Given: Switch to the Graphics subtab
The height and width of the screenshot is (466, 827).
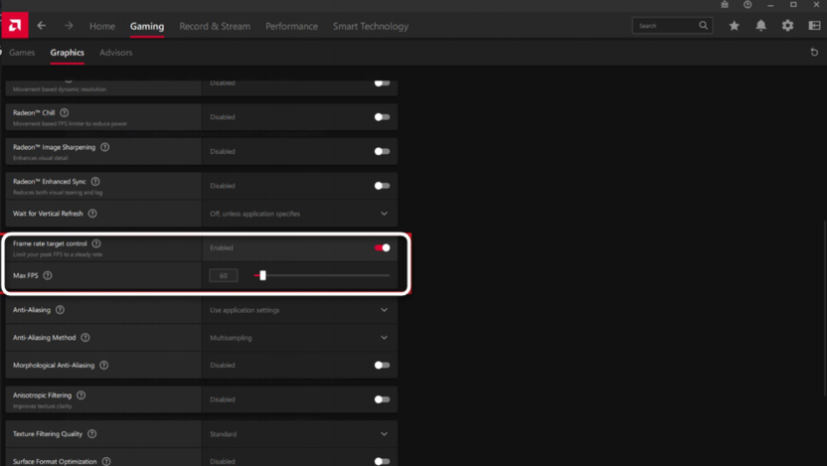Looking at the screenshot, I should tap(67, 53).
